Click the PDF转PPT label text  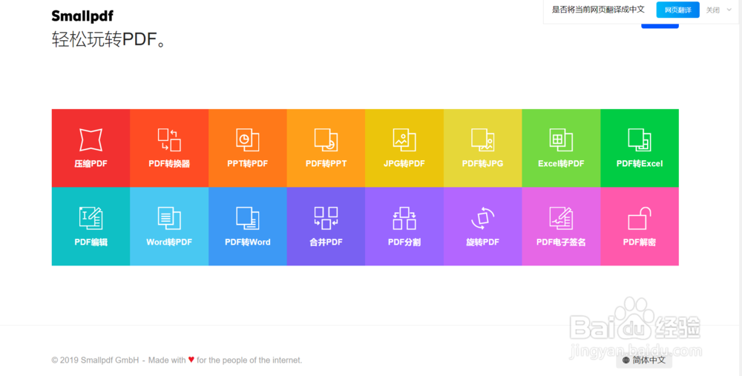[x=326, y=164]
